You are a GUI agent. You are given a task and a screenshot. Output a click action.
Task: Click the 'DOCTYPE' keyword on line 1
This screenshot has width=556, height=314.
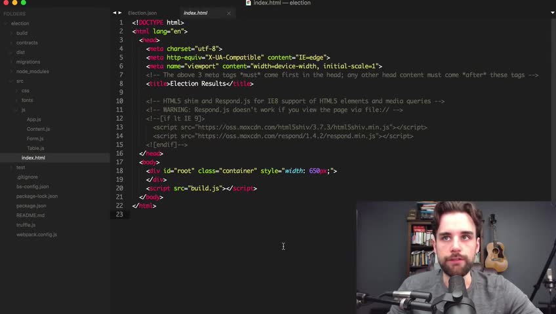coord(151,23)
